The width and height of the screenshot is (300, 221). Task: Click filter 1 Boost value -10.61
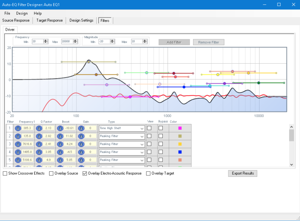(69, 128)
